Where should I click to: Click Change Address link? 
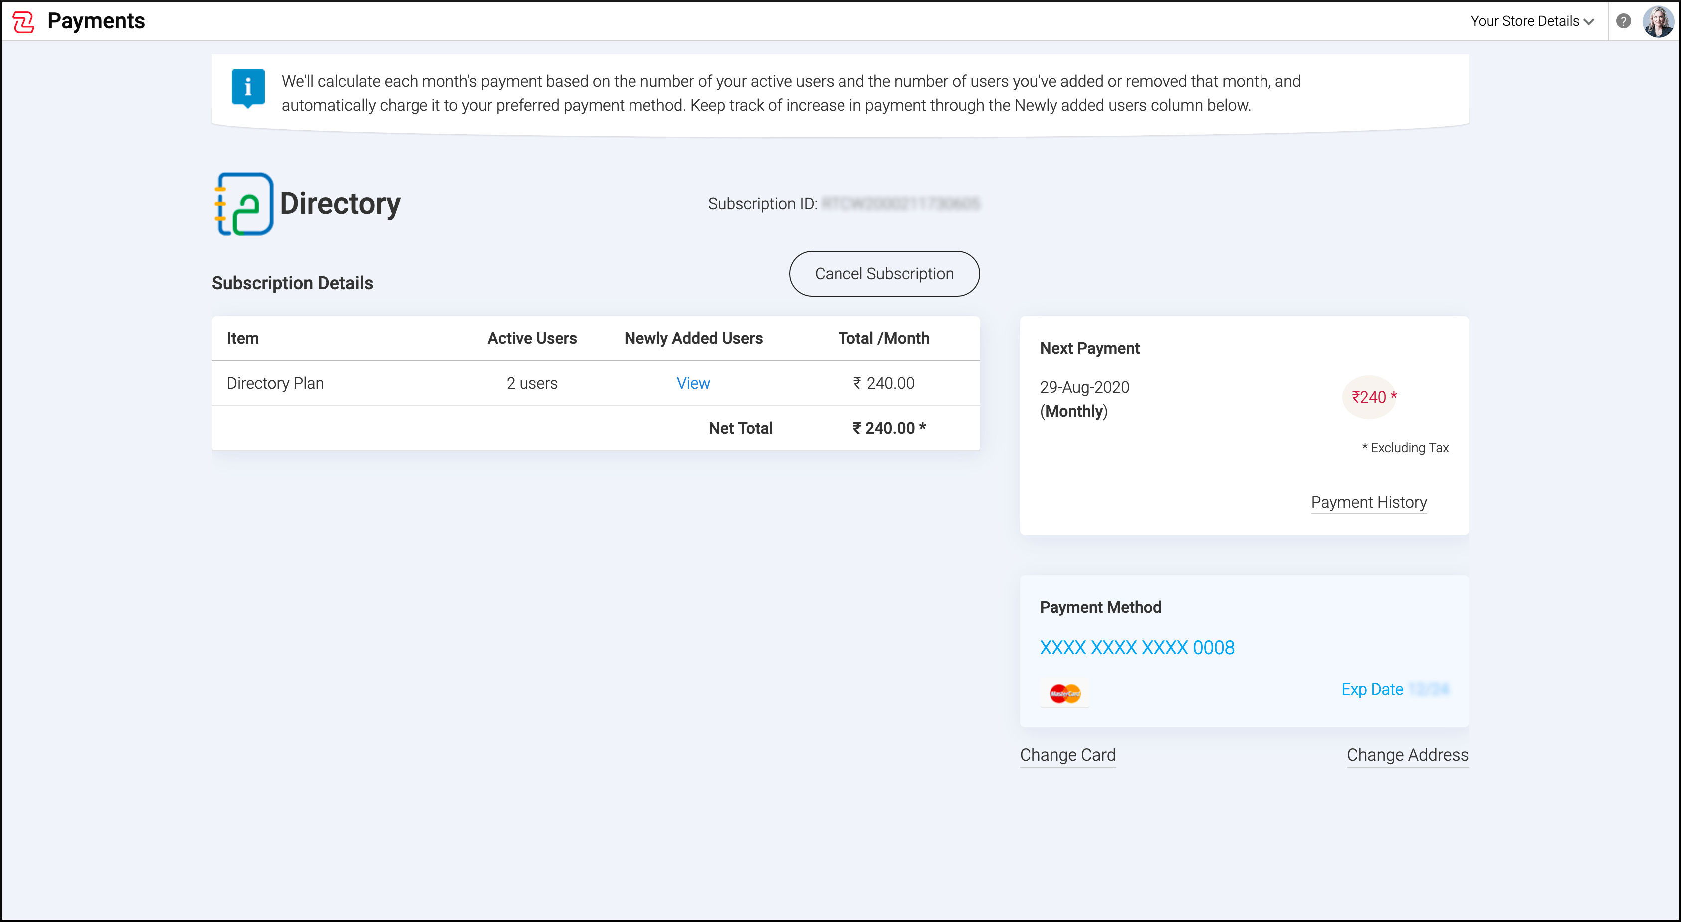(1407, 755)
